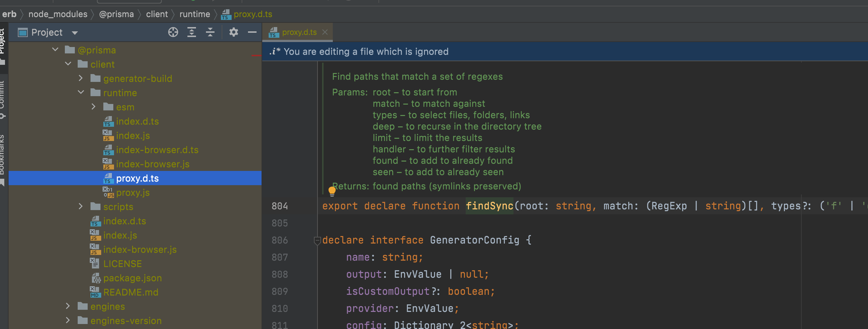Click the generator-build folder icon

click(95, 78)
